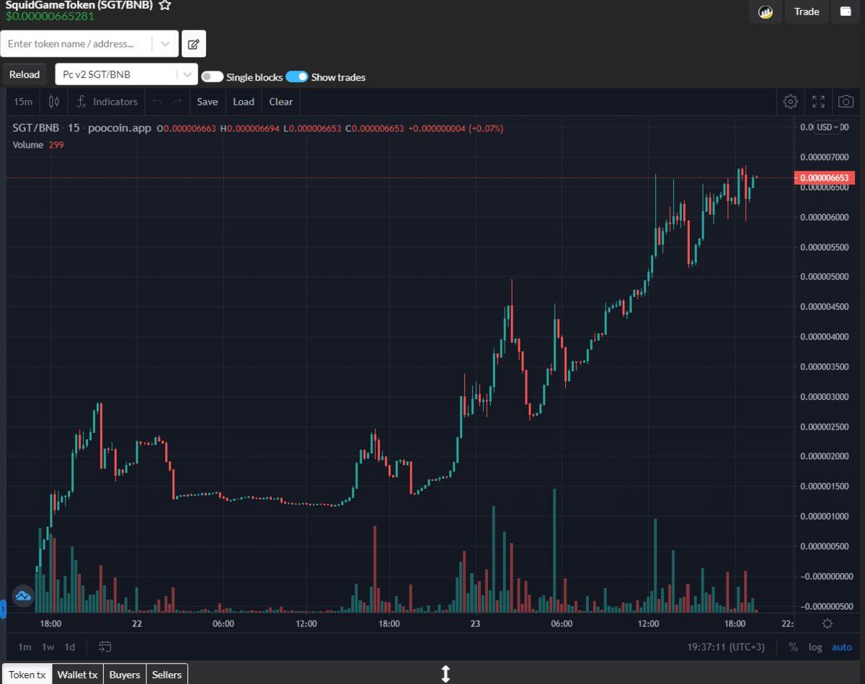Toggle the Single blocks switch
Image resolution: width=865 pixels, height=684 pixels.
pos(212,76)
